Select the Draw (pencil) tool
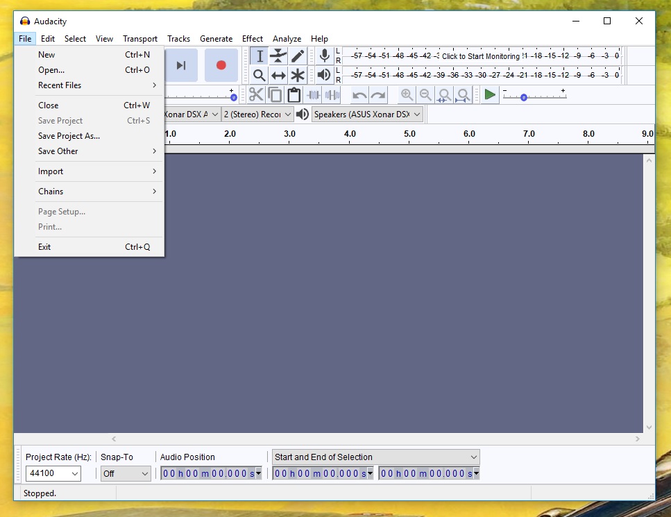Screen dimensions: 671x517 tap(298, 56)
